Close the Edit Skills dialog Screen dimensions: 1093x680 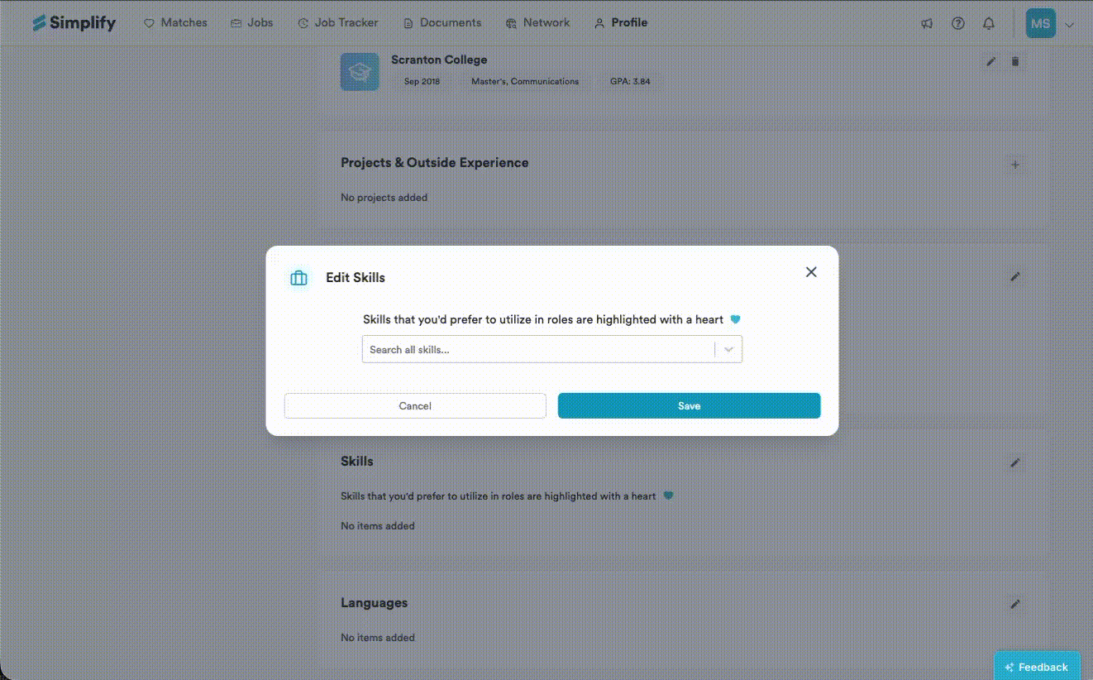point(811,272)
